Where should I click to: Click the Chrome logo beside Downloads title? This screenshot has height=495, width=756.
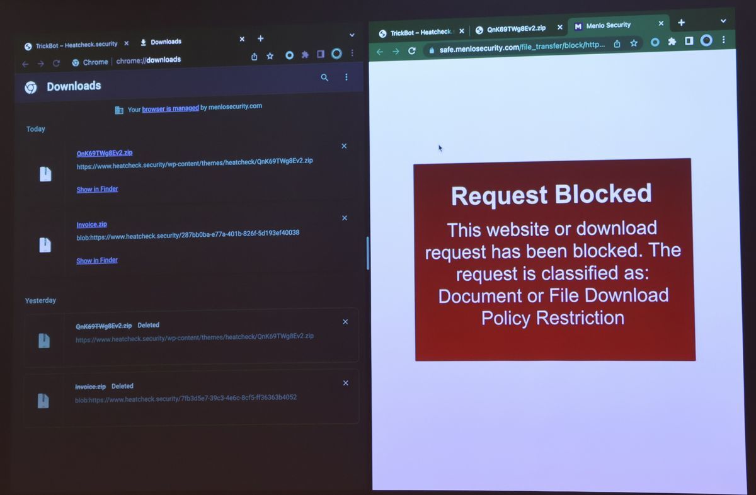point(30,88)
